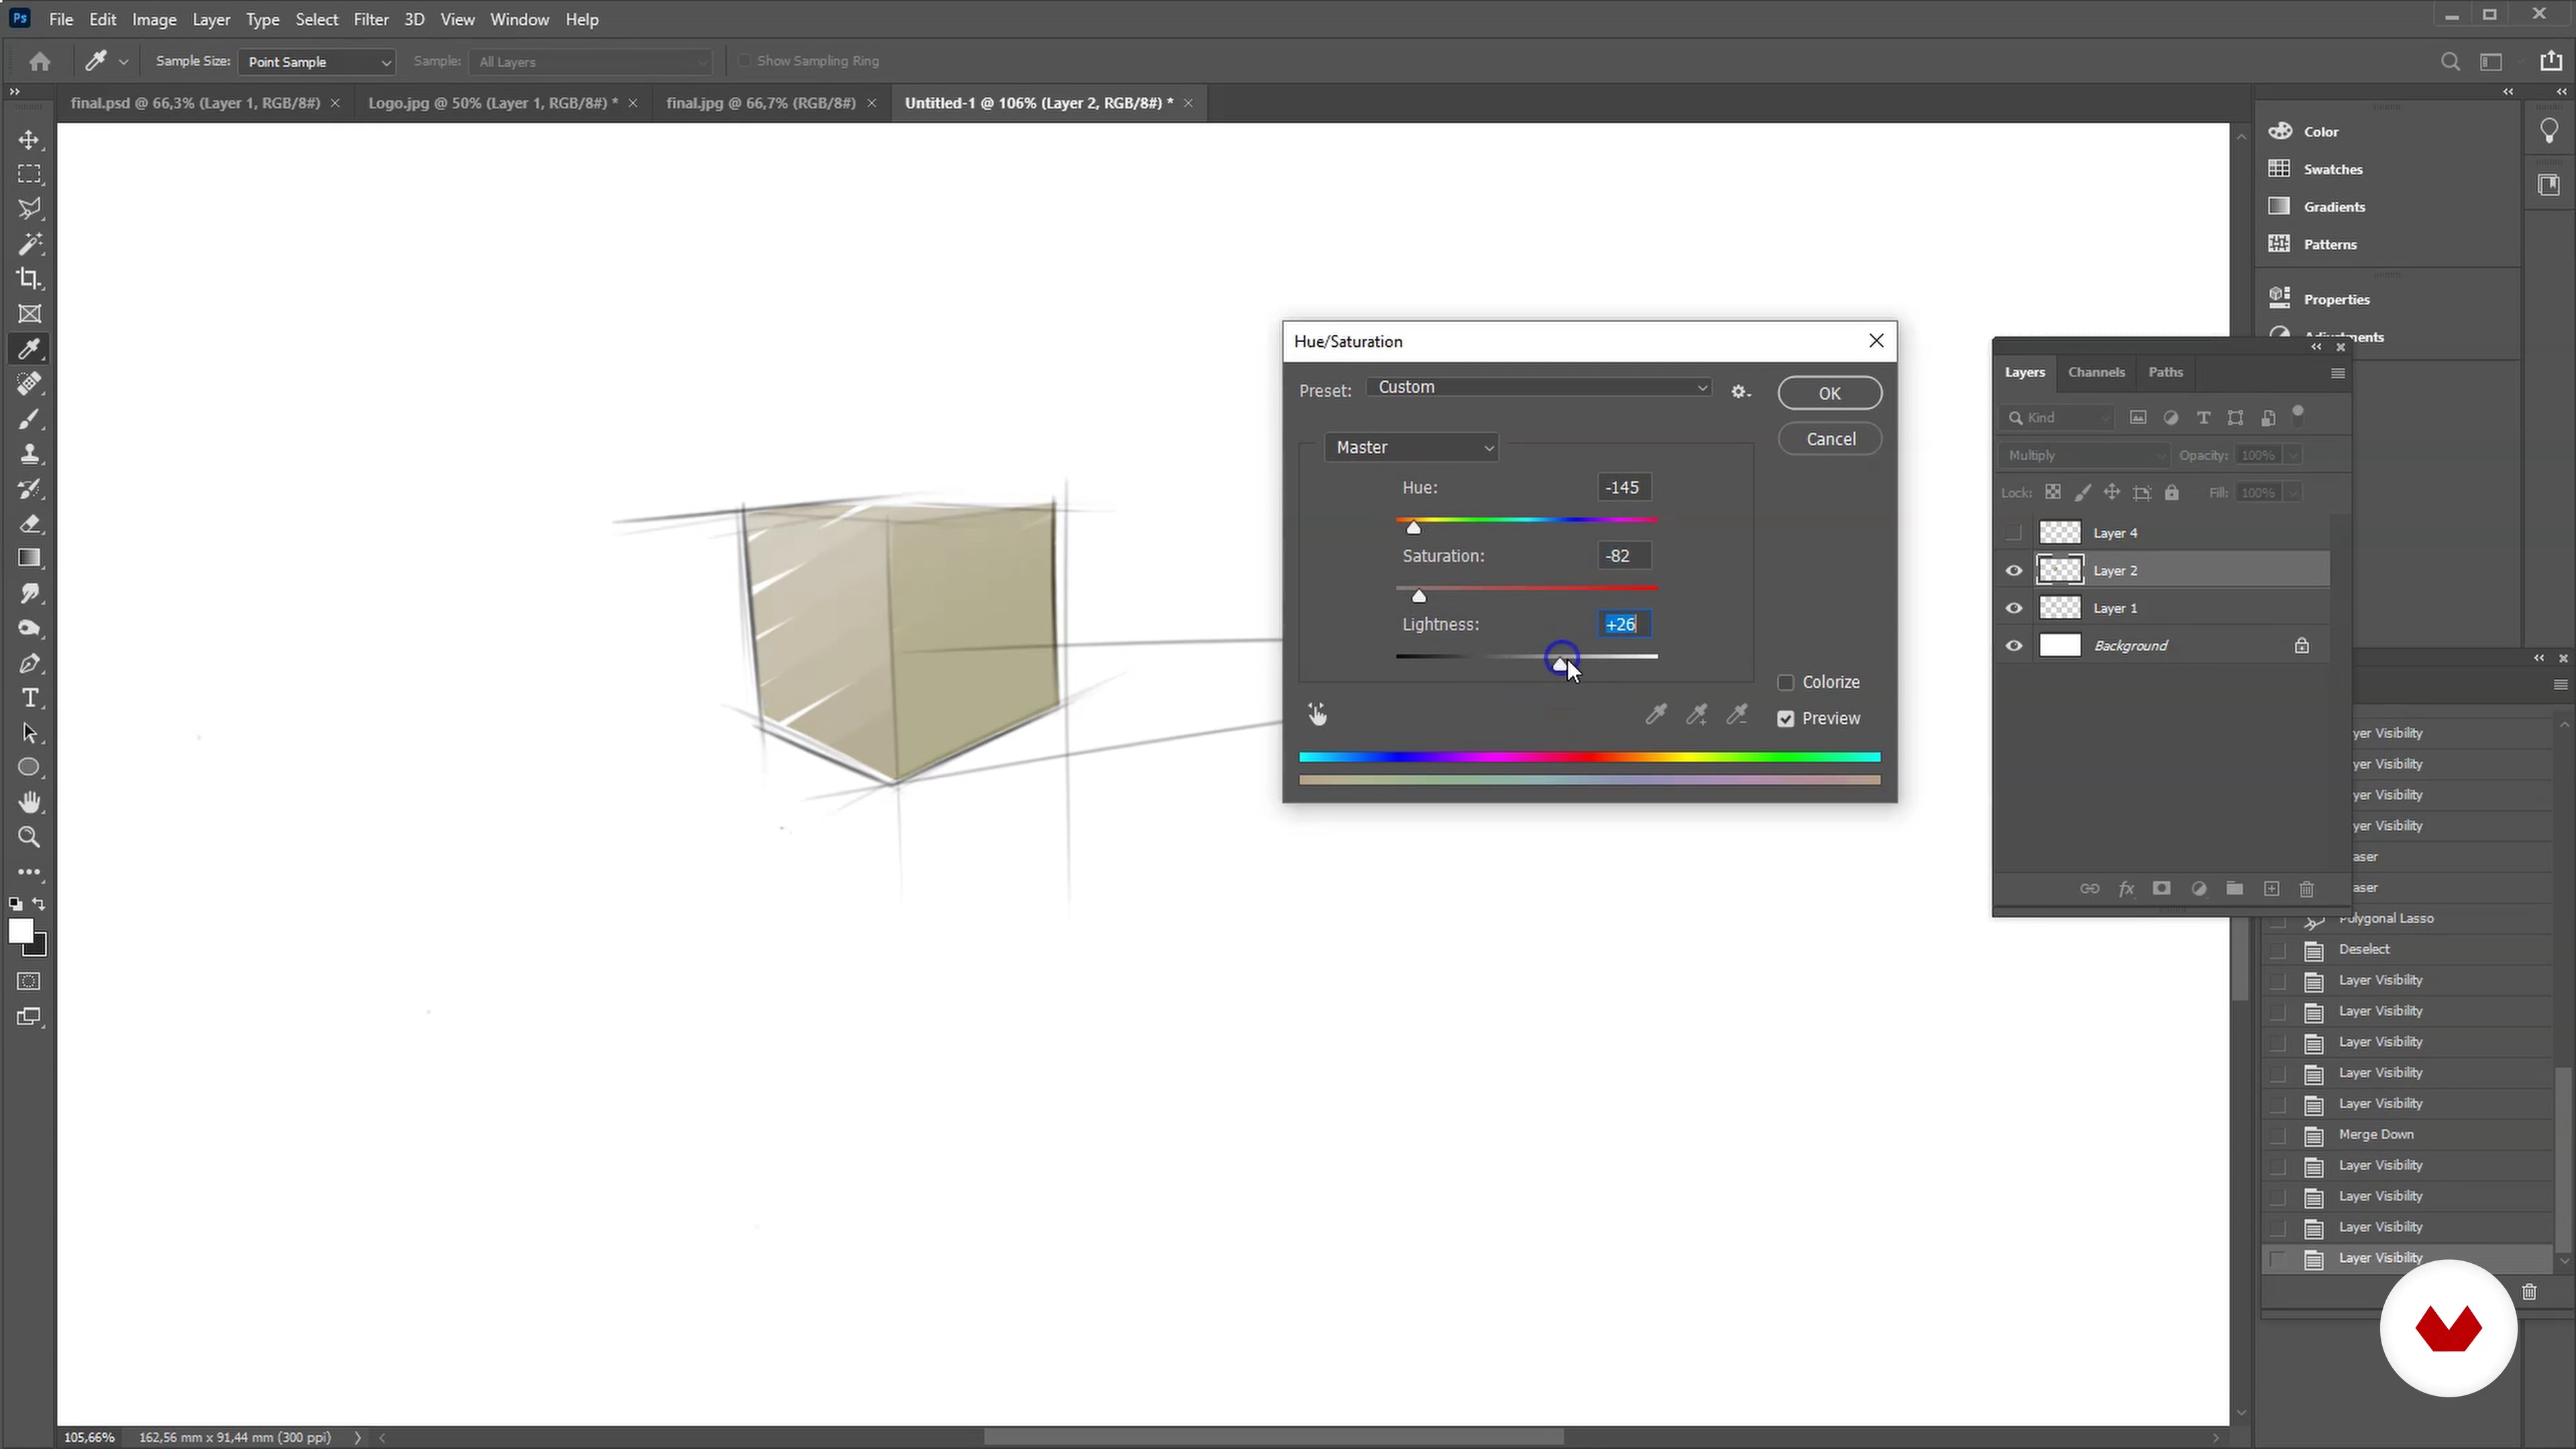Select the Magic Wand tool

tap(29, 244)
